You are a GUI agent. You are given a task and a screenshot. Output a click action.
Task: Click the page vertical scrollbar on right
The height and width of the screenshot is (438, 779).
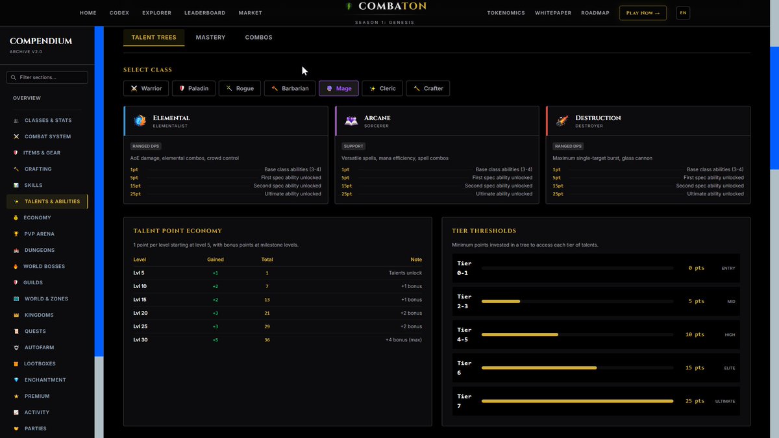[774, 108]
